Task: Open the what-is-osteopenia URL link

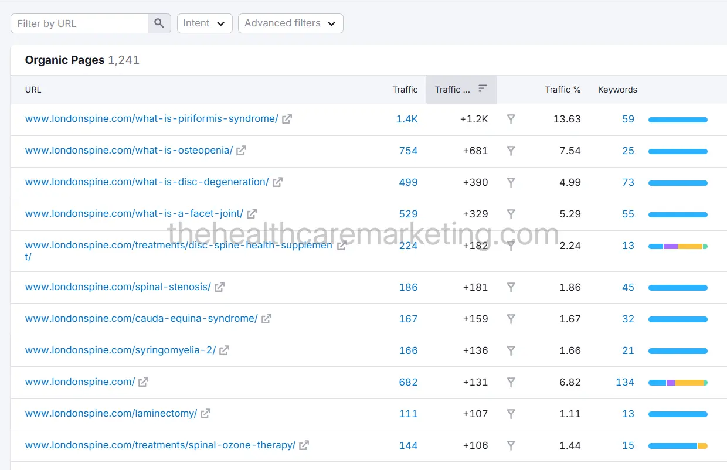Action: [128, 151]
